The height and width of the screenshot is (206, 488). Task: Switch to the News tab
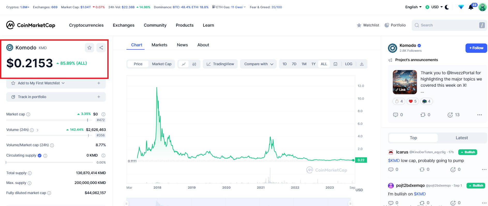[182, 45]
